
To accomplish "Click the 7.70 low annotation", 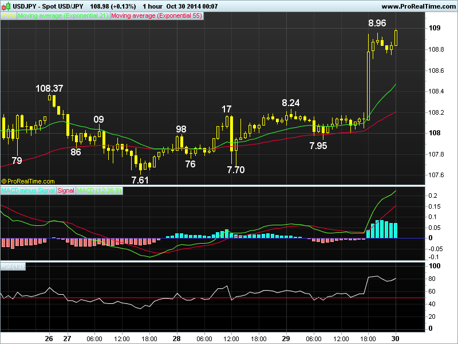I will (236, 170).
